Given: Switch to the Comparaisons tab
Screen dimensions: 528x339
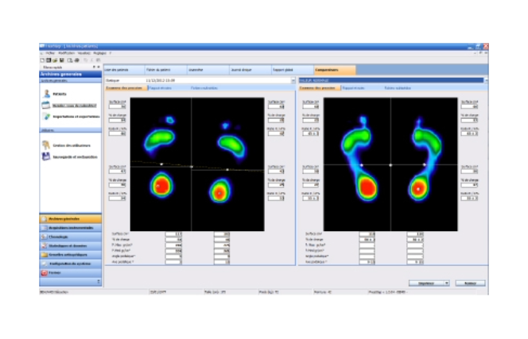Looking at the screenshot, I should 330,70.
